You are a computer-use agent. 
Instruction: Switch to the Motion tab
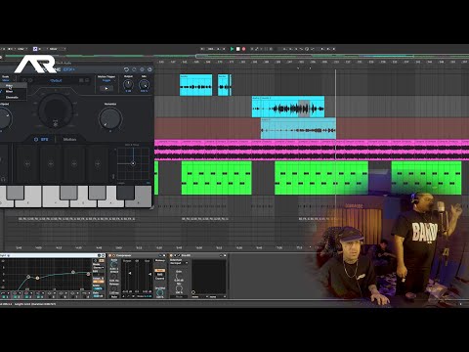click(x=69, y=139)
